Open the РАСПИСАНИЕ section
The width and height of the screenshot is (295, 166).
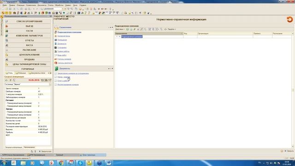coord(28,50)
